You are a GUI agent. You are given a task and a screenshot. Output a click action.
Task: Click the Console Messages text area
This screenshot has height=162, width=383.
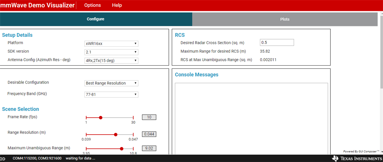pos(251,118)
